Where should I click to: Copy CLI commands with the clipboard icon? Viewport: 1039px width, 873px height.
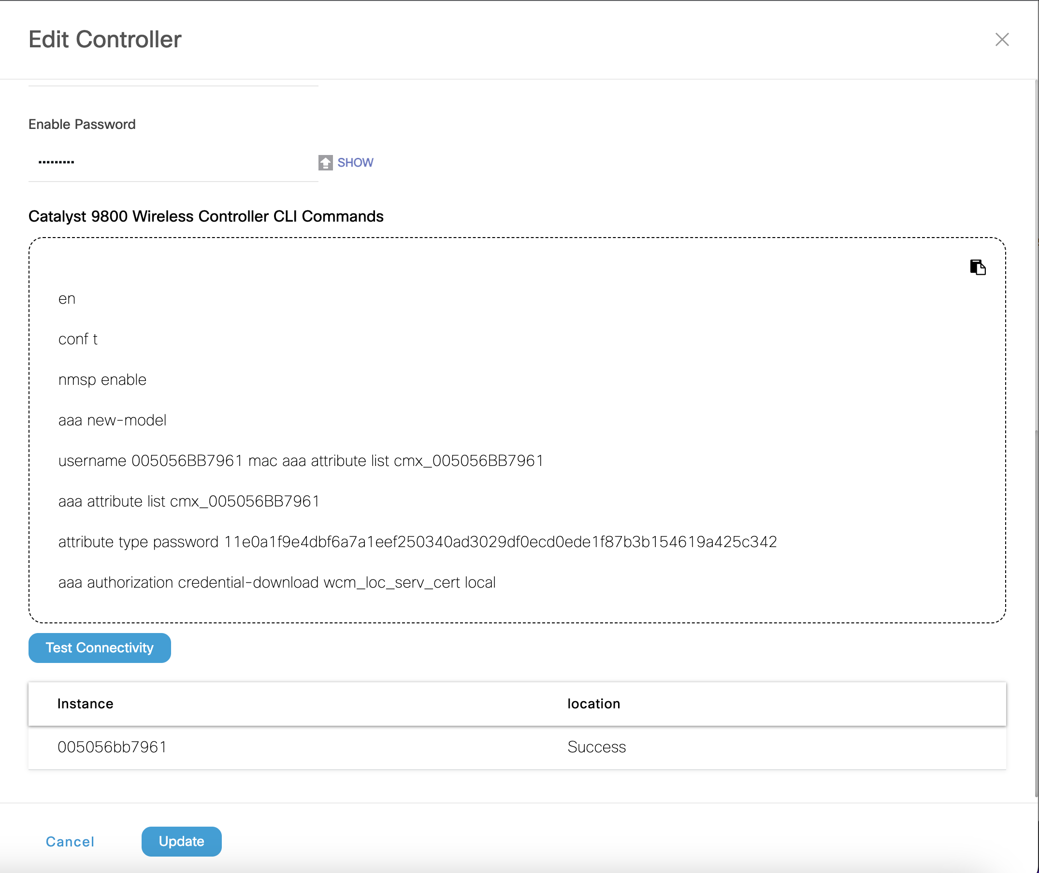coord(977,267)
